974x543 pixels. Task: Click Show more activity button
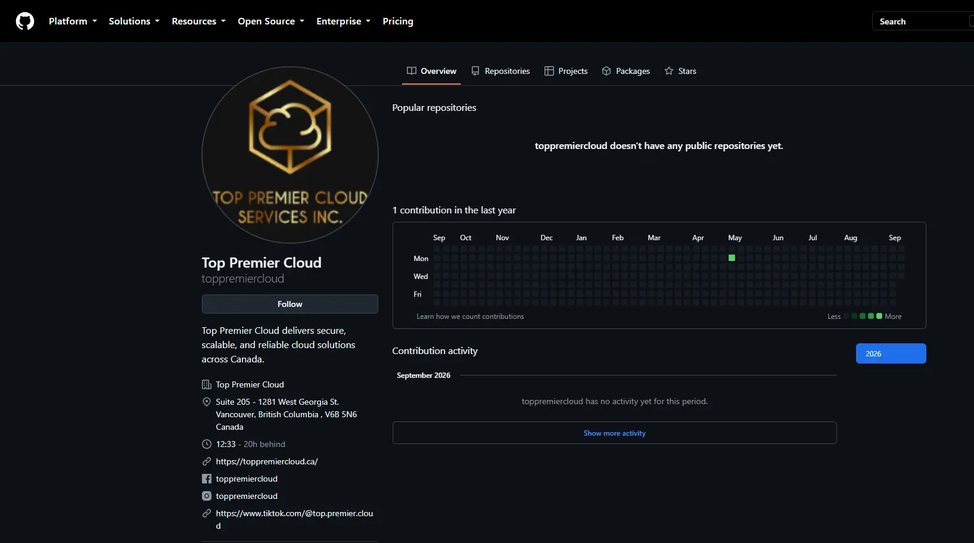coord(614,433)
